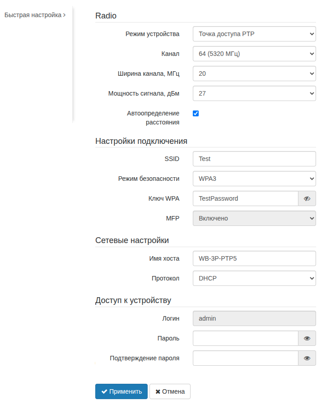The width and height of the screenshot is (326, 400).
Task: Click into the SSID input field
Action: 254,159
